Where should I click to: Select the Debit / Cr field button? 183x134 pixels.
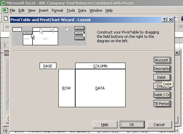click(162, 95)
